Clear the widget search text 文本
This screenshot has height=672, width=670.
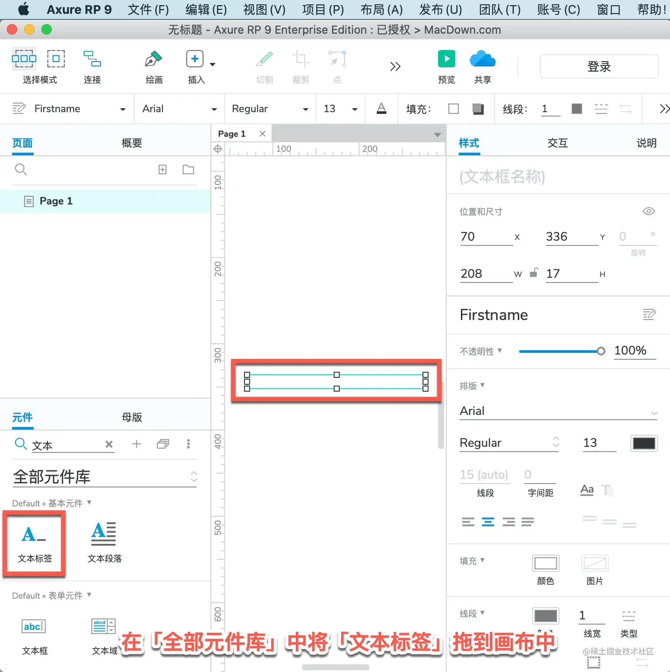[x=109, y=444]
